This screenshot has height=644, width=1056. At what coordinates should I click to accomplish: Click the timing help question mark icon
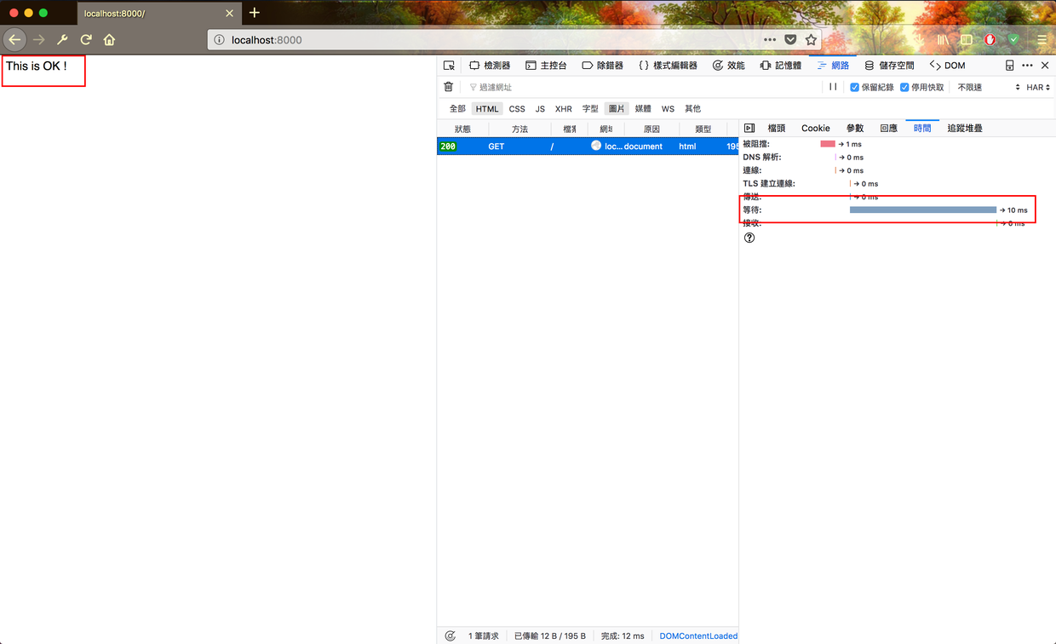pyautogui.click(x=749, y=238)
